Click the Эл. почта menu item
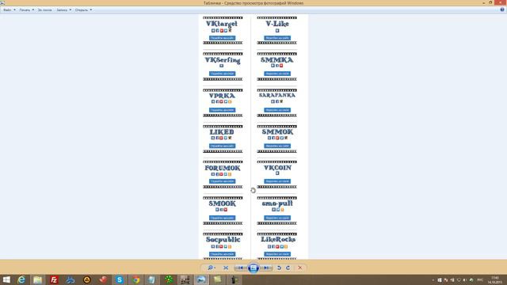Viewport: 507px width, 285px height. pos(44,10)
